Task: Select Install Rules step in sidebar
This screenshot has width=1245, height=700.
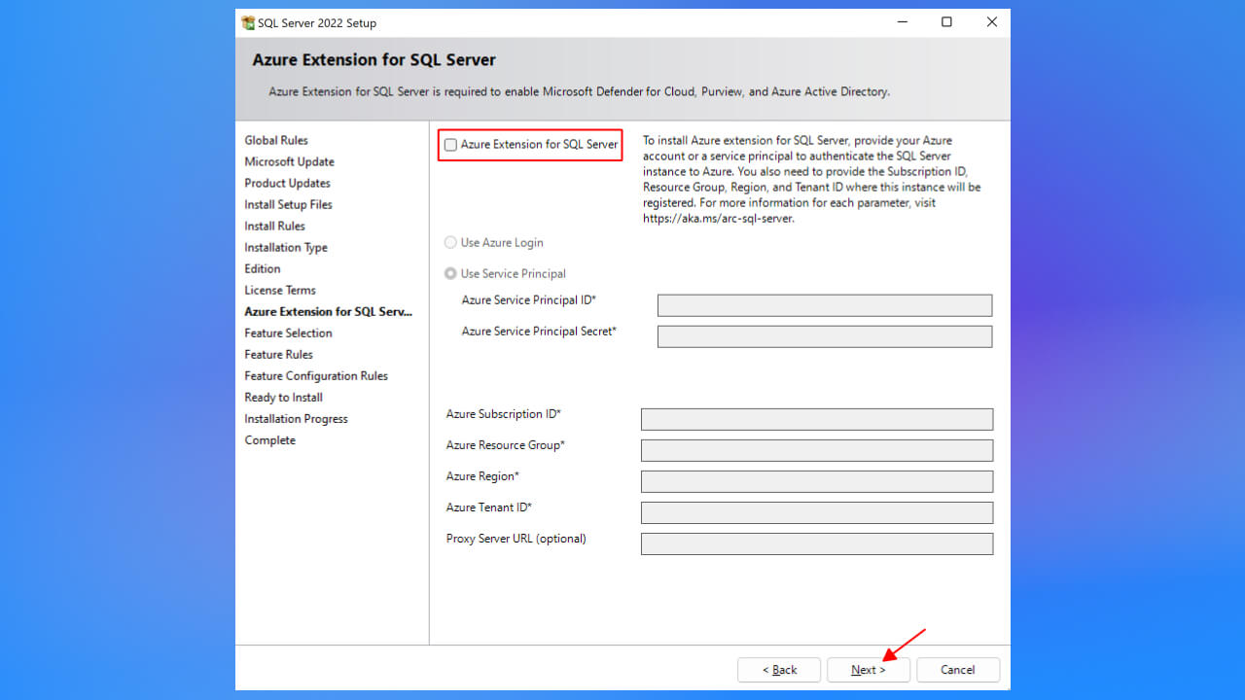Action: [274, 226]
